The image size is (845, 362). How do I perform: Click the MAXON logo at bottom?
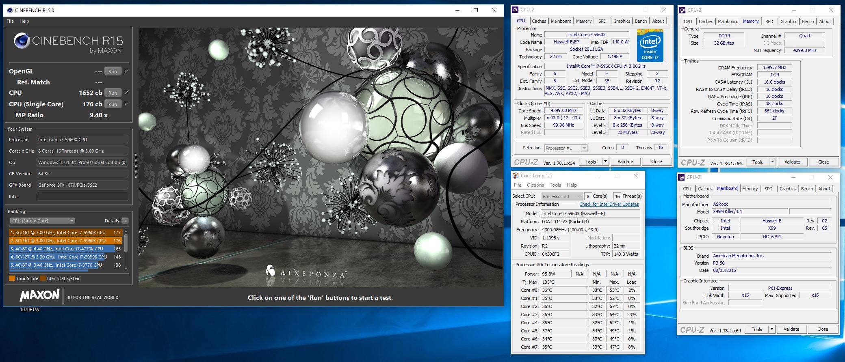coord(39,295)
